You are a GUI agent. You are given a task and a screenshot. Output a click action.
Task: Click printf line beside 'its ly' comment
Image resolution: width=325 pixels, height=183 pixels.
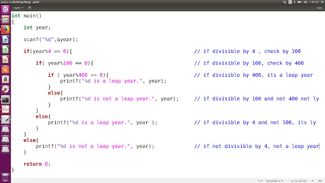pyautogui.click(x=103, y=123)
